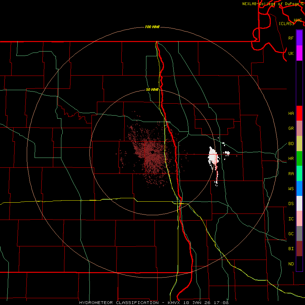Click the BI brown legend swatch
Viewport: 305px width, 305px height.
[299, 248]
